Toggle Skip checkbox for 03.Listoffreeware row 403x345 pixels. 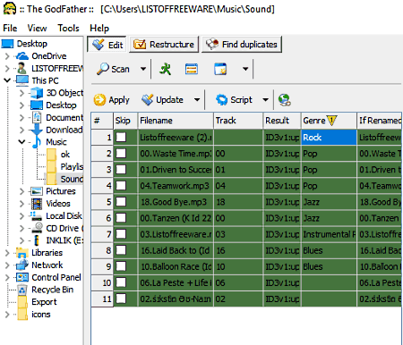tap(121, 234)
